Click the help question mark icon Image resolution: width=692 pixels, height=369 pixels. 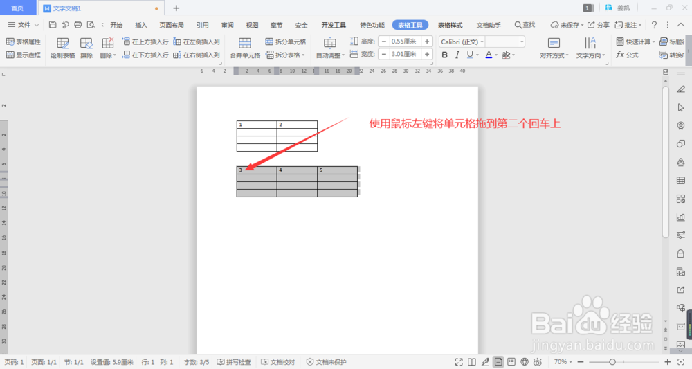tap(654, 25)
